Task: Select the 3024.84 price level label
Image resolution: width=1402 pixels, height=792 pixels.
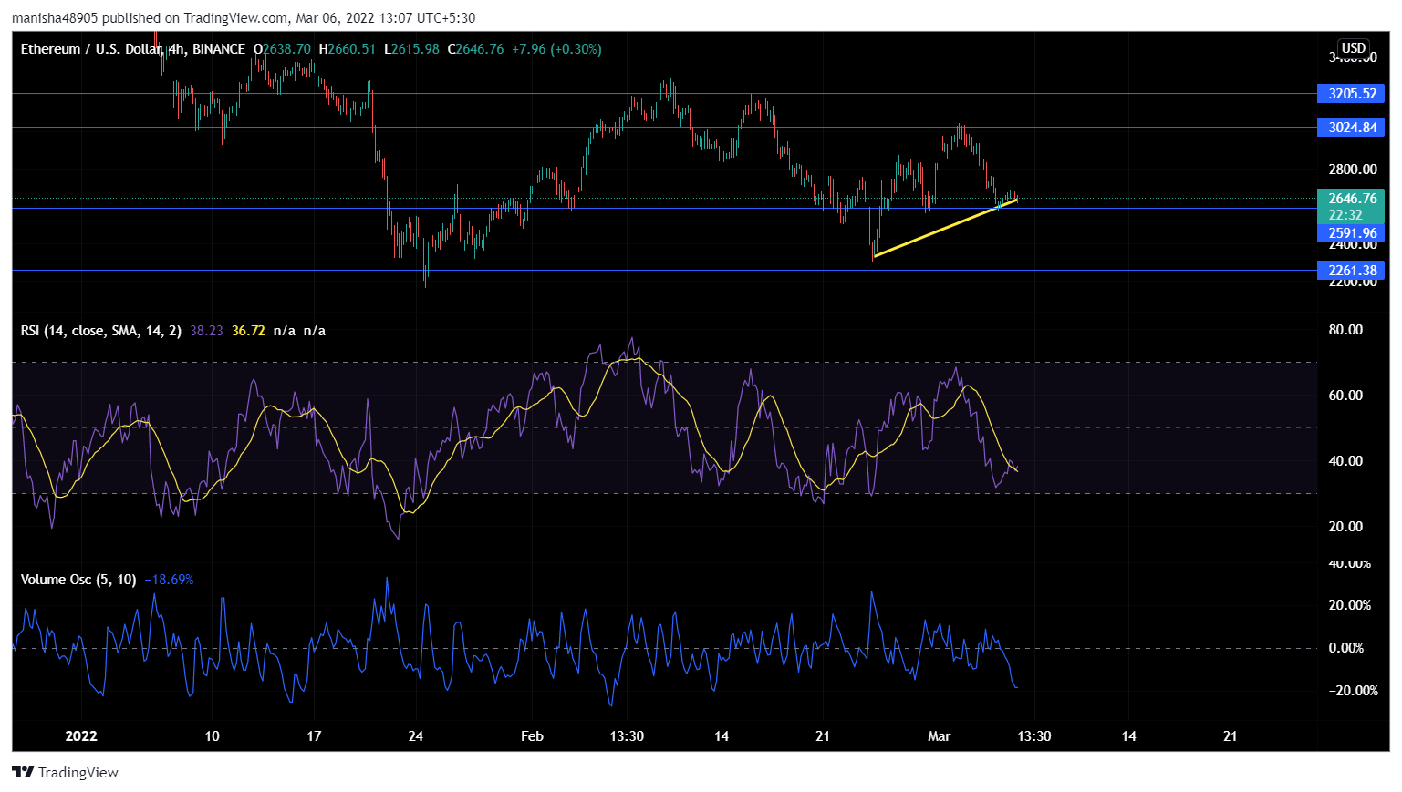Action: point(1351,128)
